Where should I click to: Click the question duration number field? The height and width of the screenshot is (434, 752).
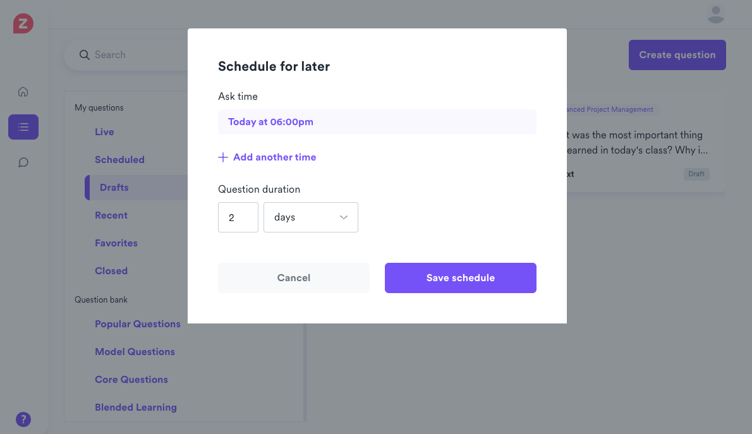[x=238, y=217]
